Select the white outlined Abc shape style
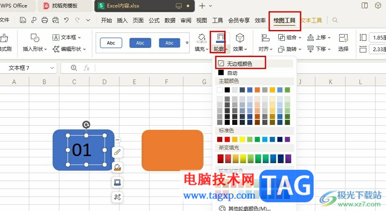Image resolution: width=386 pixels, height=211 pixels. [111, 43]
